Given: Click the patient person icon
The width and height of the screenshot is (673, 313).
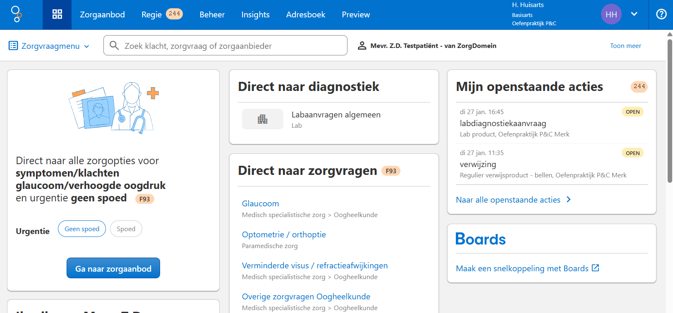Looking at the screenshot, I should click(x=362, y=45).
